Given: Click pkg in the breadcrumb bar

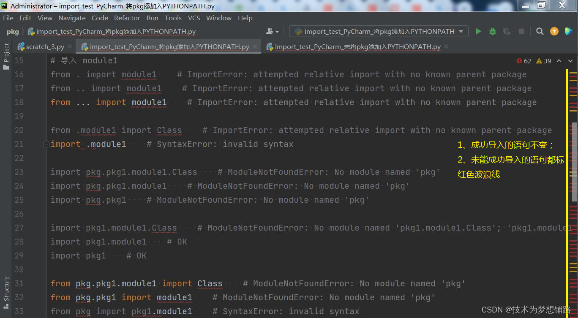Looking at the screenshot, I should 13,31.
